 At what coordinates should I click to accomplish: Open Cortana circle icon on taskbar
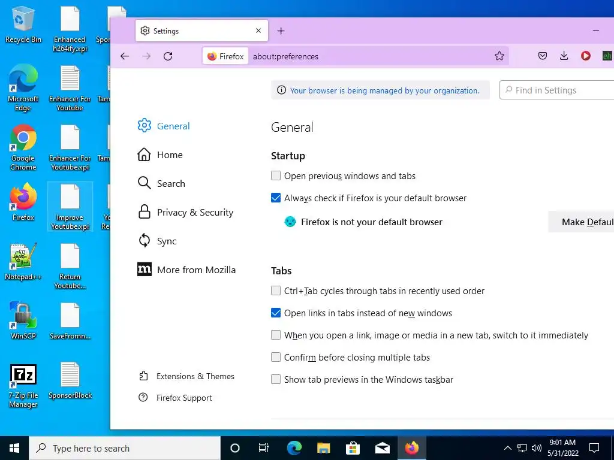point(234,448)
